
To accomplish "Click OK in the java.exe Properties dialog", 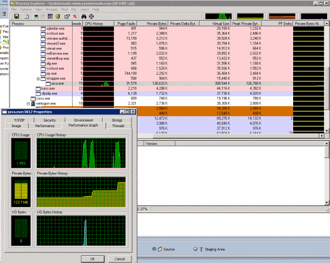I will coord(92,259).
